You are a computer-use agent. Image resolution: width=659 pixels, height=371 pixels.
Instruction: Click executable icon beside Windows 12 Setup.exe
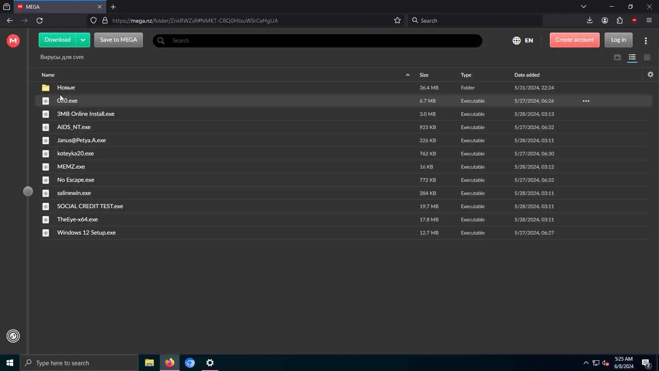pos(46,233)
